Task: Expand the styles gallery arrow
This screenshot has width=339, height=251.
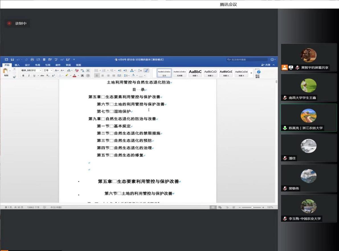Action: (x=251, y=73)
